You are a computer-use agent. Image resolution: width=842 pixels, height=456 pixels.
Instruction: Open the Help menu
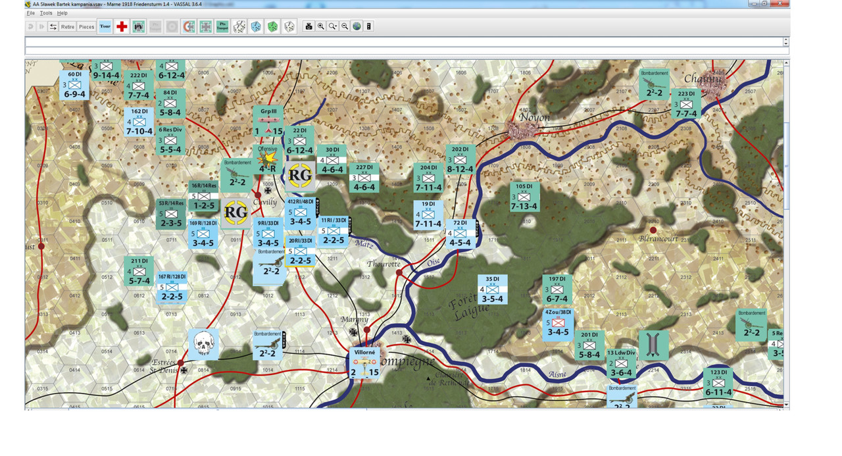pyautogui.click(x=62, y=13)
